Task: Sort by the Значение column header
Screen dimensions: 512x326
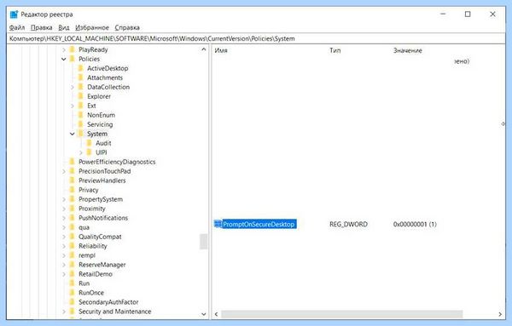Action: tap(408, 50)
